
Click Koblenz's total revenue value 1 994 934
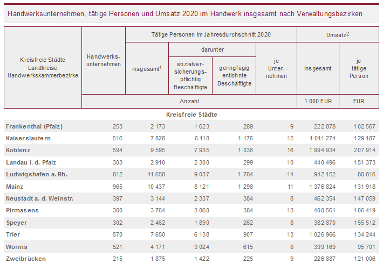click(x=320, y=151)
